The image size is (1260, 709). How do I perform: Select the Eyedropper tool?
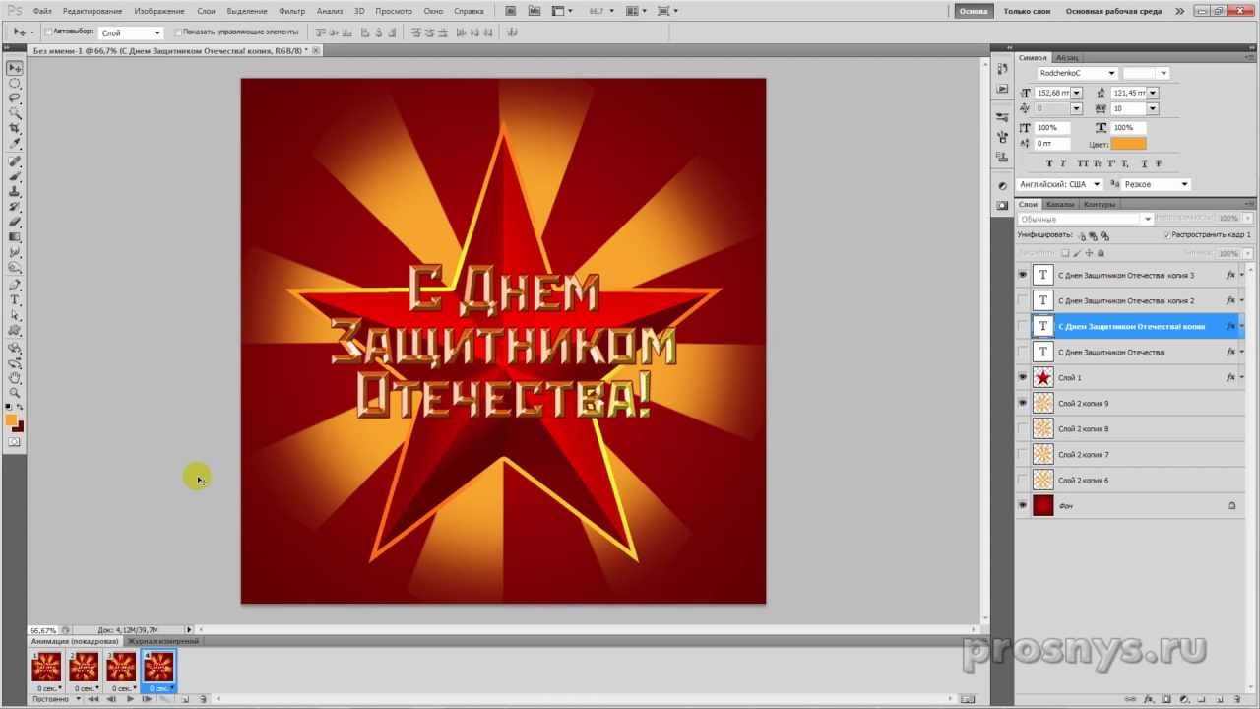[15, 143]
